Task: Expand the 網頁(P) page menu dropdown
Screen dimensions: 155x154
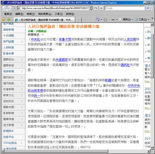Action: click(x=132, y=20)
